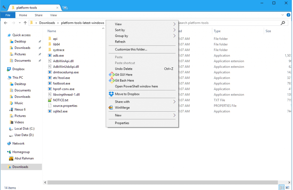Switch to the View ribbon tab
The height and width of the screenshot is (190, 293).
coord(54,15)
